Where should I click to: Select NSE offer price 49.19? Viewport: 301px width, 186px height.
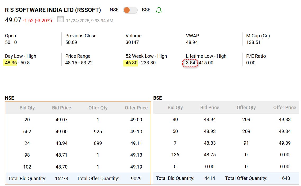pyautogui.click(x=136, y=167)
